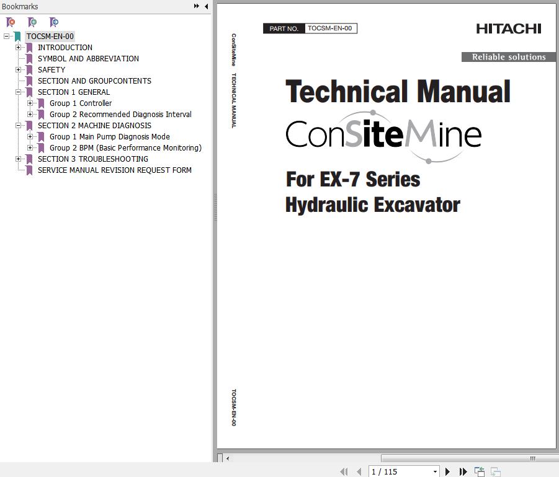Screen dimensions: 559x477
Task: Click the horizontal scrollbar left arrow
Action: (228, 458)
